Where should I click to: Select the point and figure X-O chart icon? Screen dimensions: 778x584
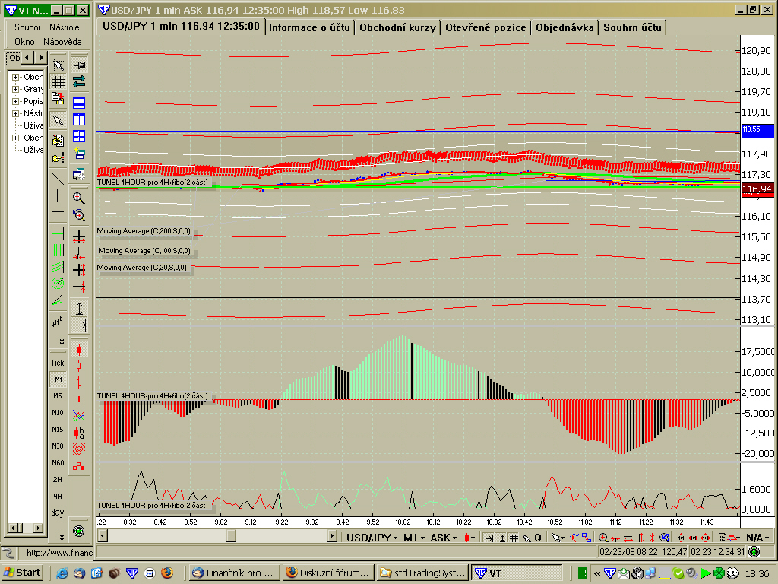[x=79, y=449]
